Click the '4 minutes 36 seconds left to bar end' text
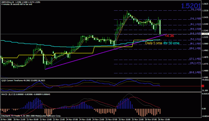The height and width of the screenshot is (121, 209). pyautogui.click(x=17, y=4)
